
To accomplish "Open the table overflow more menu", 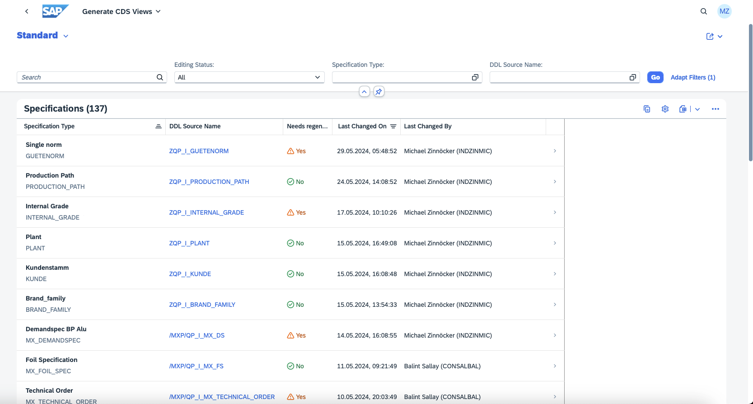I will click(716, 109).
